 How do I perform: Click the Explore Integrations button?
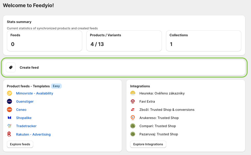(x=148, y=144)
